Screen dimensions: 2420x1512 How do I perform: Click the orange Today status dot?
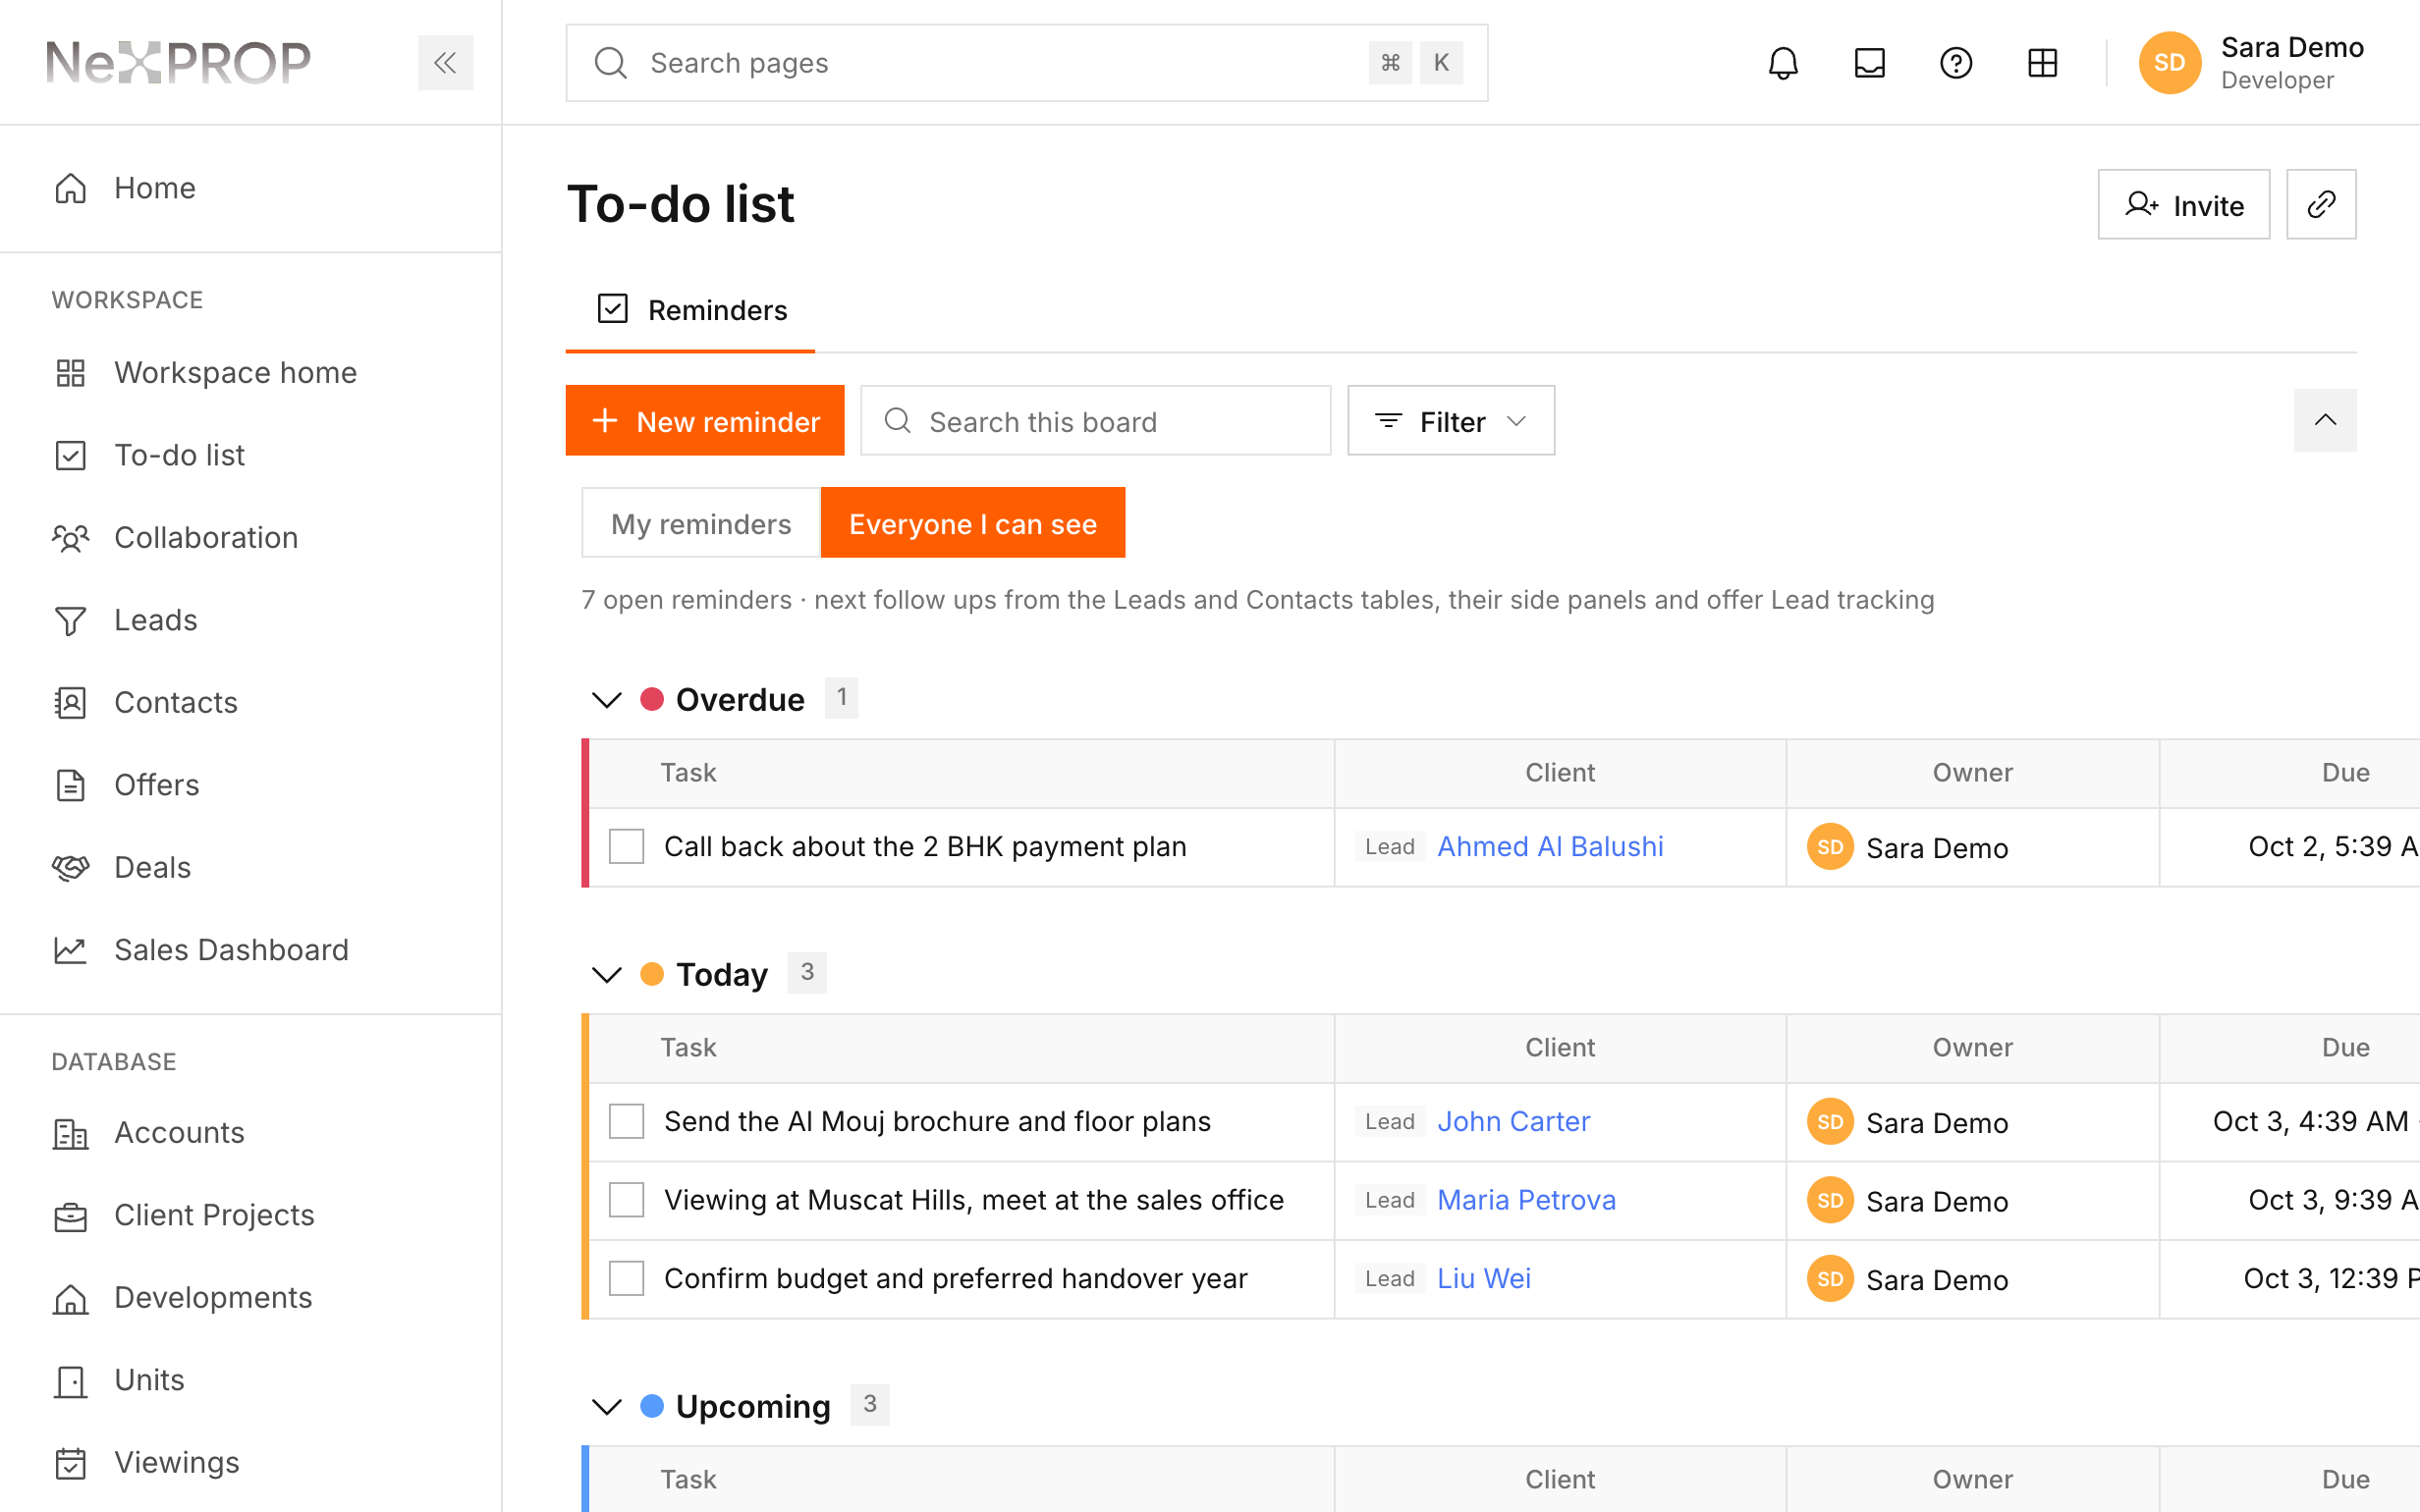652,974
